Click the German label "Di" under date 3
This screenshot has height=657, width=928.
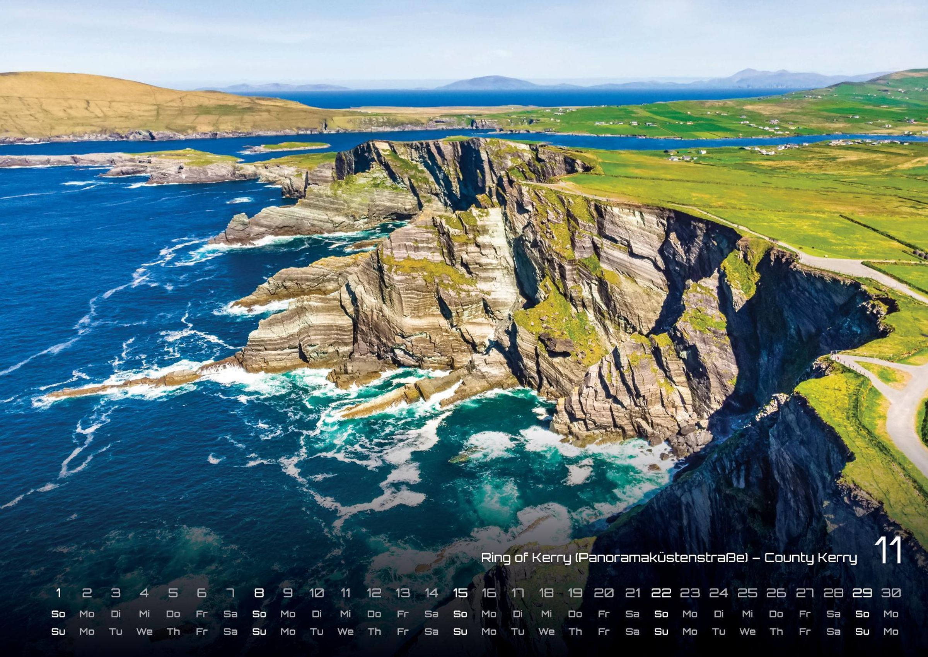coord(116,614)
